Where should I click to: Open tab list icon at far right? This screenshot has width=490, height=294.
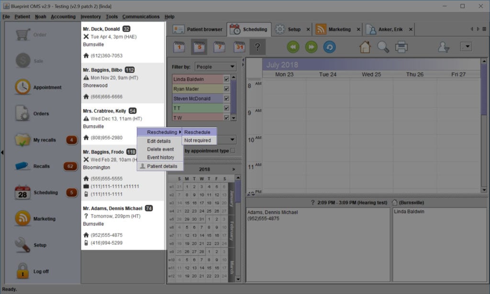[x=484, y=29]
